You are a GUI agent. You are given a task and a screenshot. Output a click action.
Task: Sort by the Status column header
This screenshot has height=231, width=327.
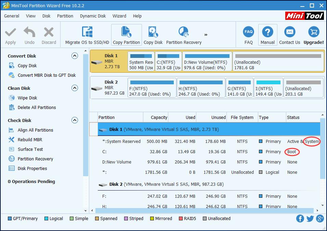[303, 118]
